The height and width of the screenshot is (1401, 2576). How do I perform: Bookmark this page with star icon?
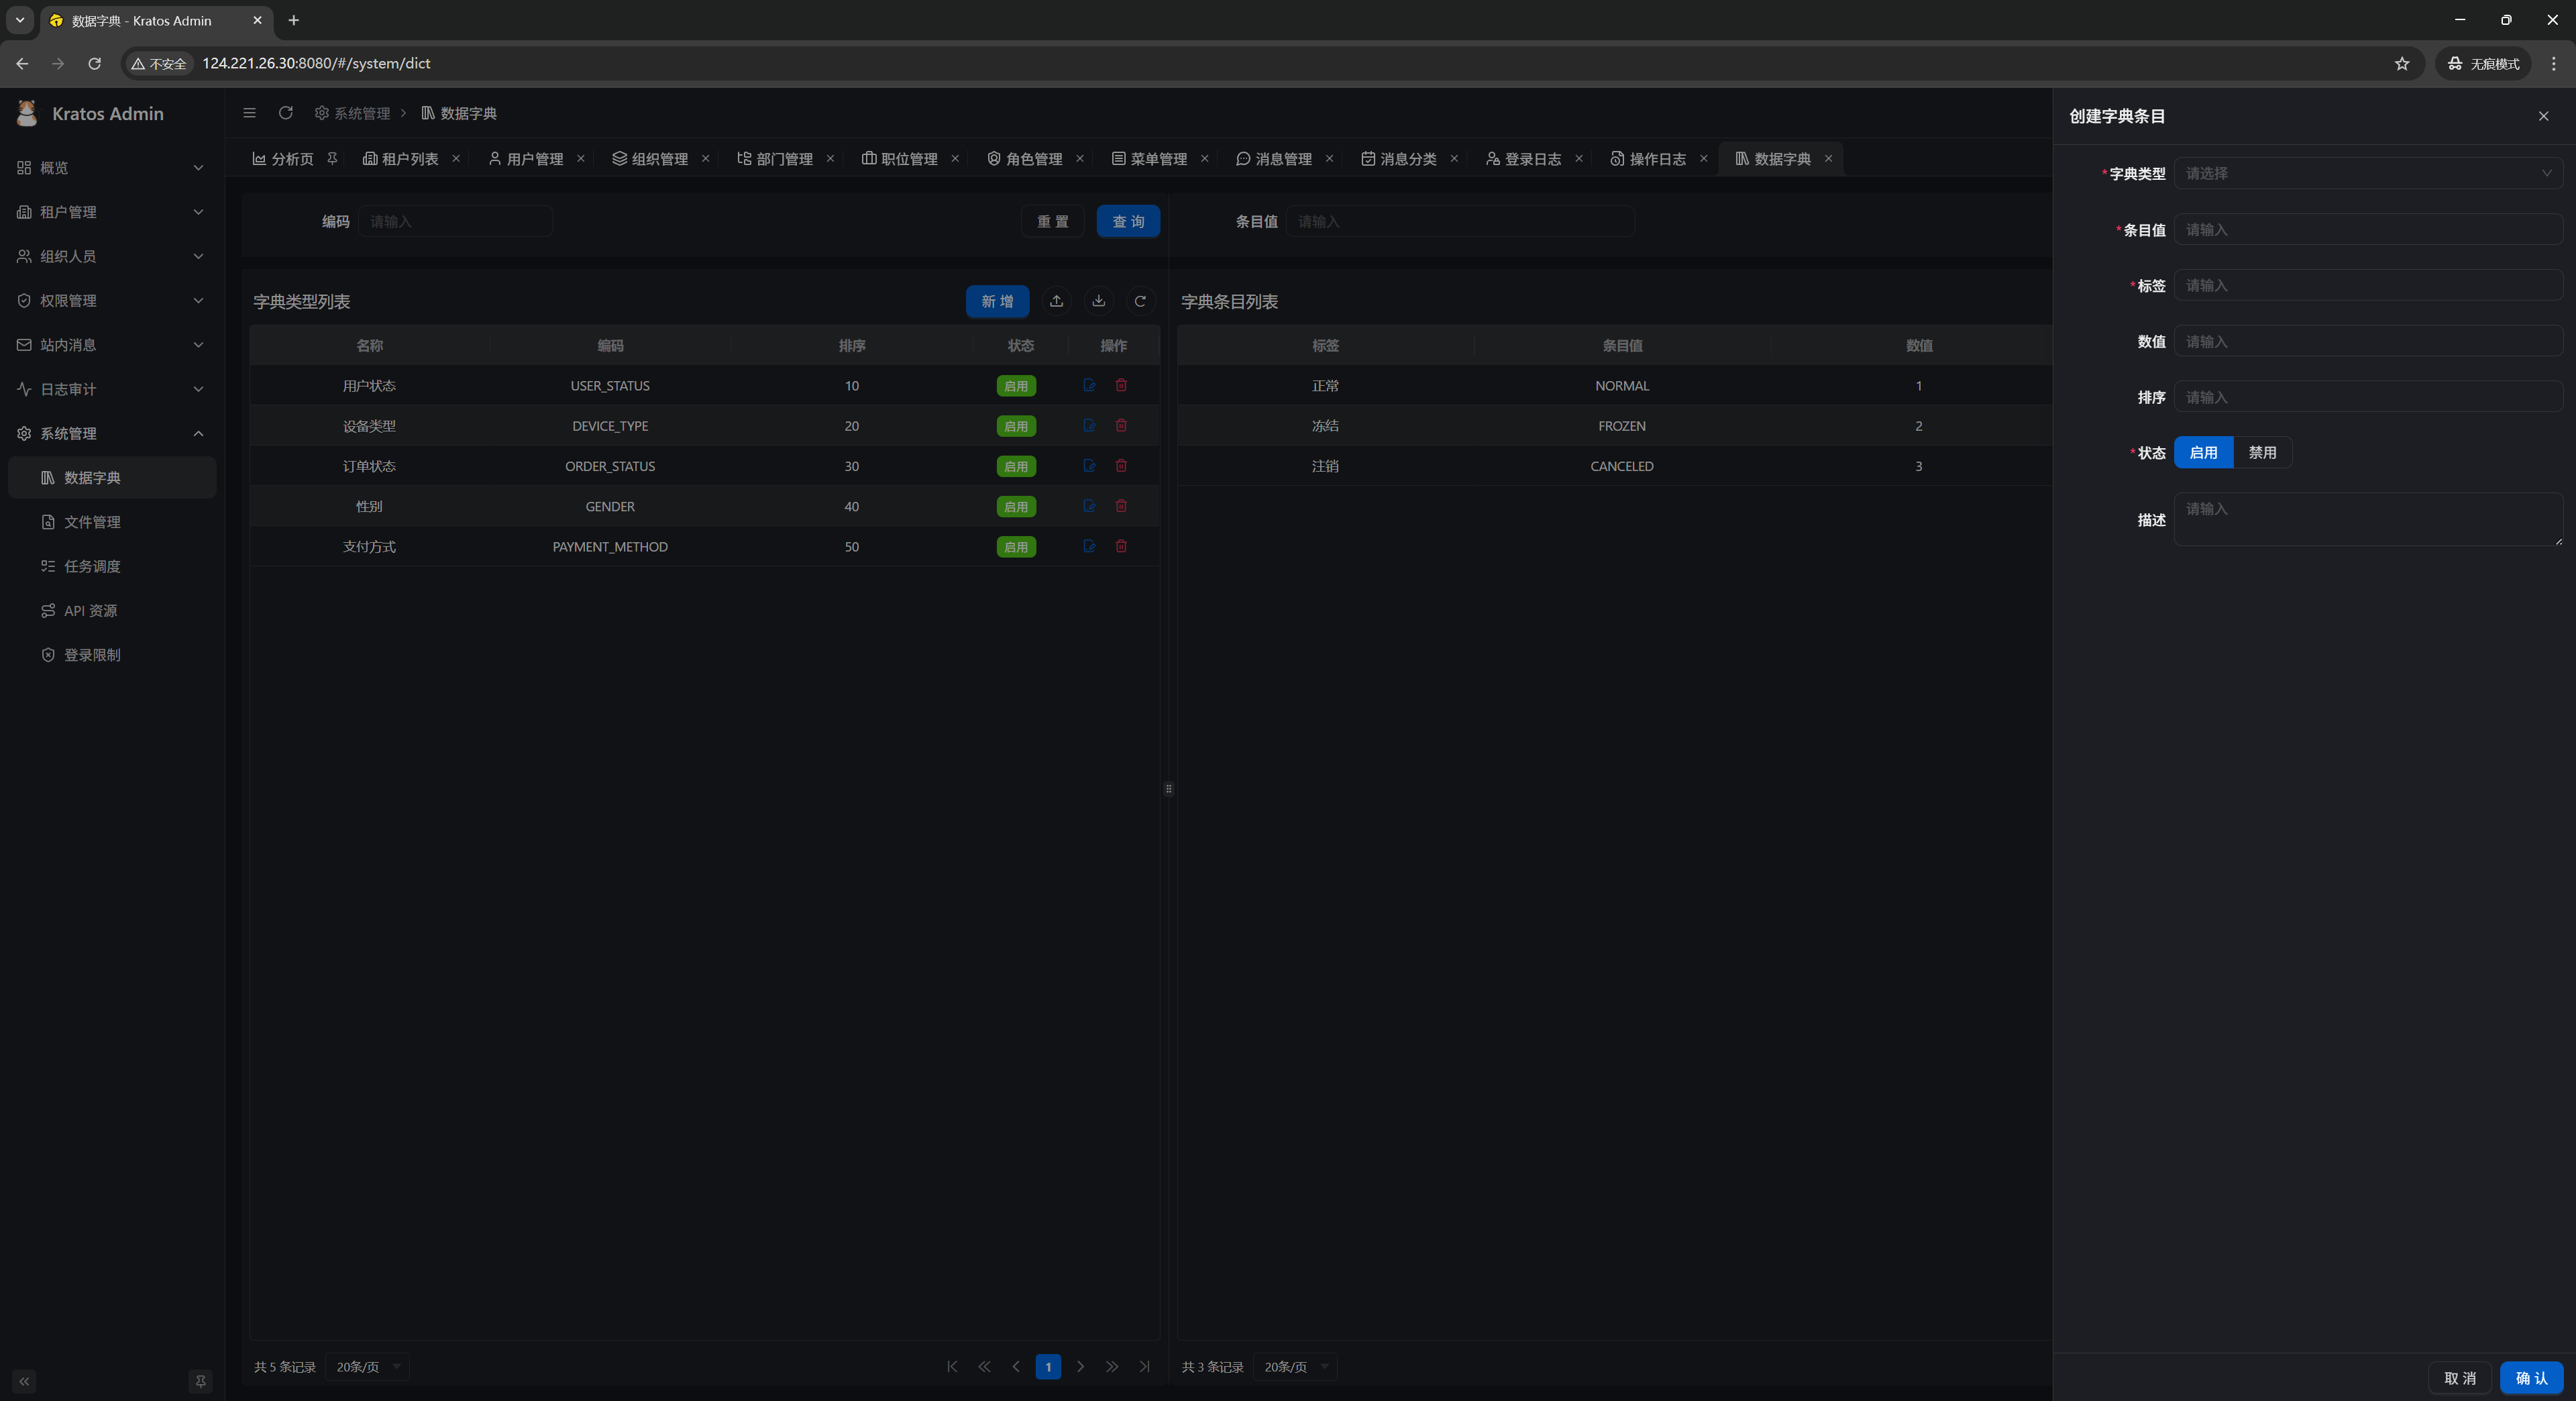(x=2401, y=63)
